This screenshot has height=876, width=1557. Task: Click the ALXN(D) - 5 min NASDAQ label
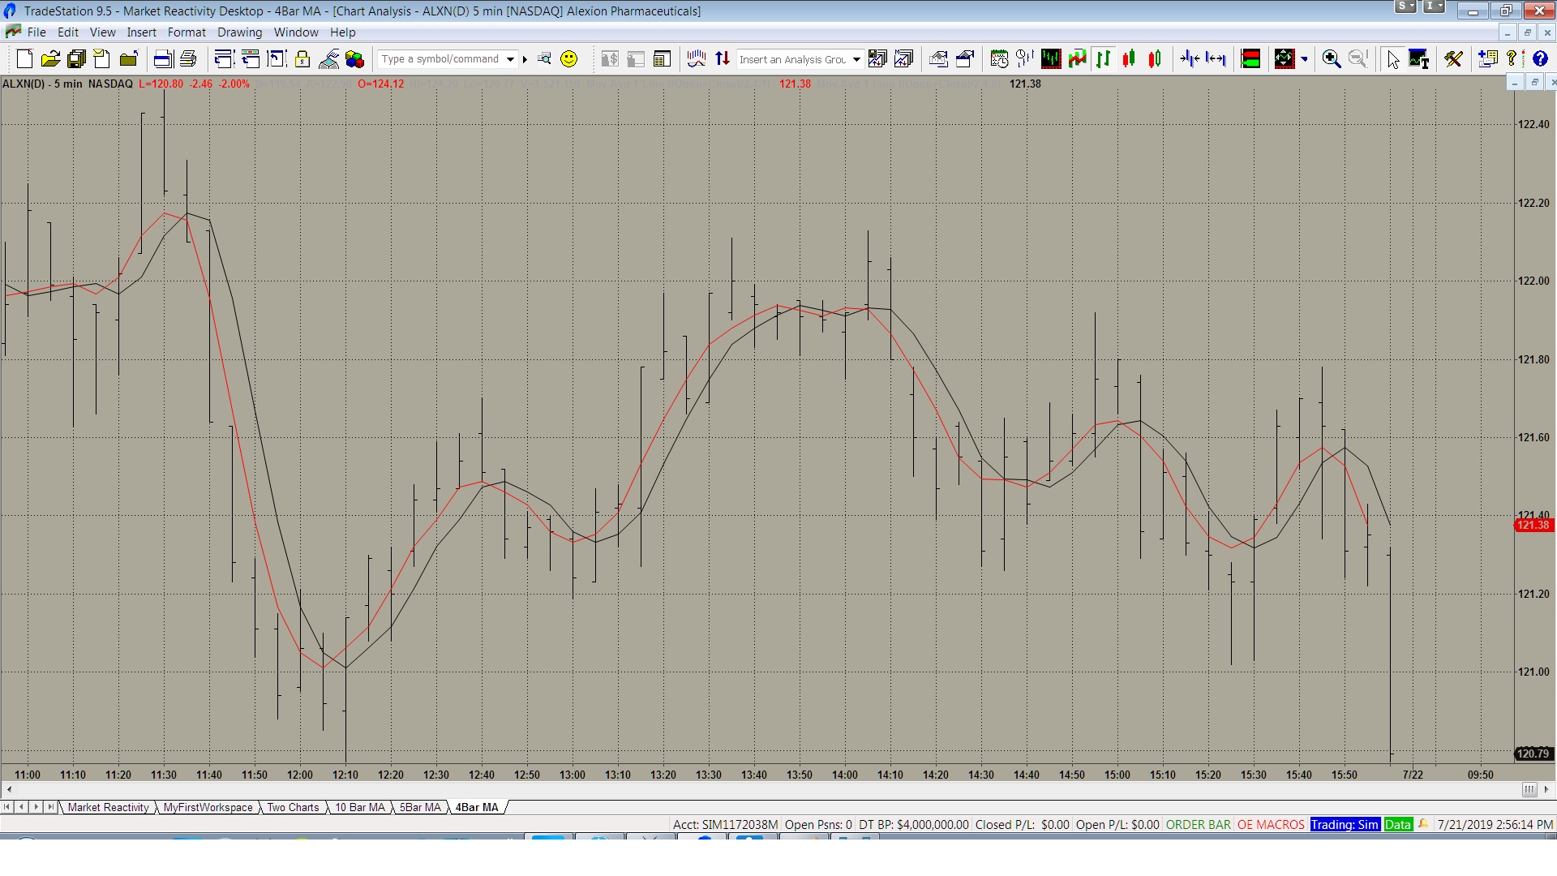(x=67, y=84)
